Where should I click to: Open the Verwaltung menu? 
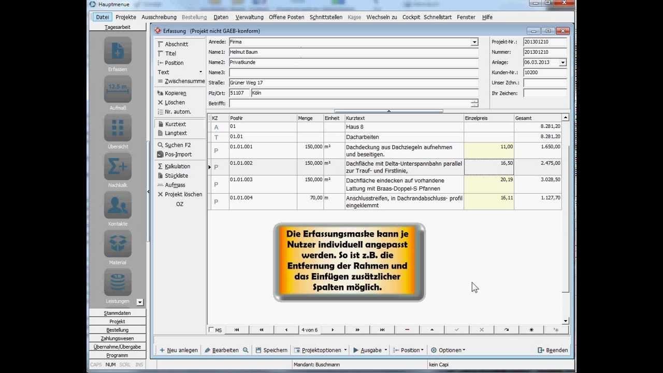coord(250,17)
